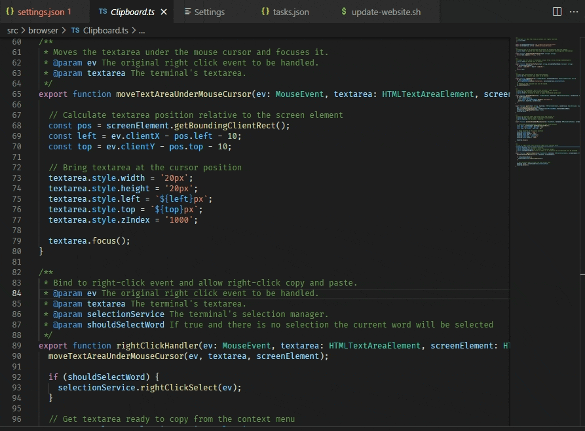Image resolution: width=585 pixels, height=431 pixels.
Task: Click the 'browser' breadcrumb
Action: (x=43, y=31)
